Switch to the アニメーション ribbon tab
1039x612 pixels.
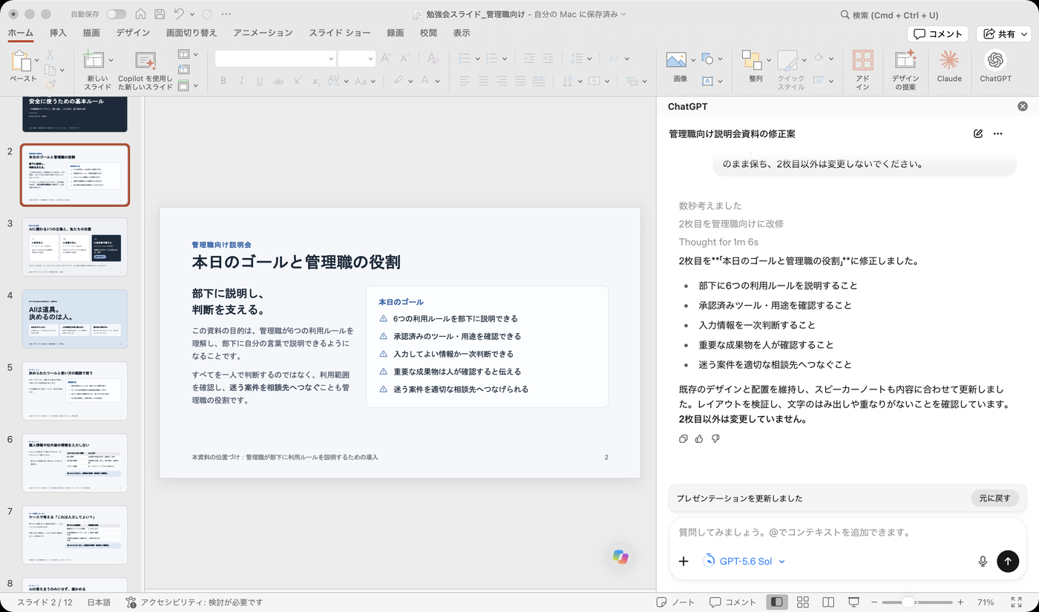pyautogui.click(x=263, y=33)
